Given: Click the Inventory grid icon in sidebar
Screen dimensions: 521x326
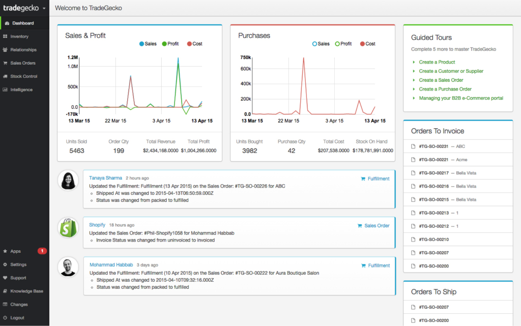Looking at the screenshot, I should pyautogui.click(x=5, y=37).
